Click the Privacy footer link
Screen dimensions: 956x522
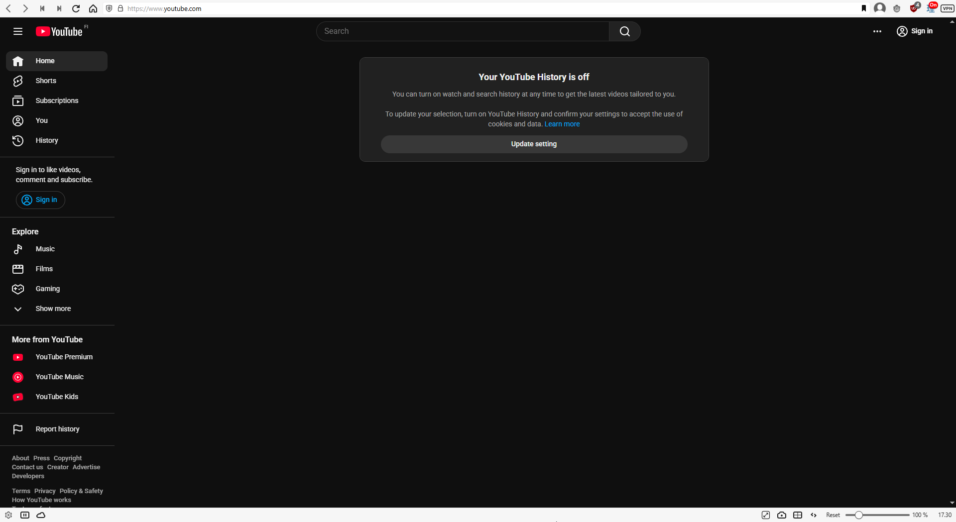pos(45,491)
